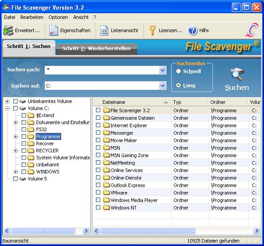Select the Lang search mode
The width and height of the screenshot is (264, 246).
(x=178, y=85)
